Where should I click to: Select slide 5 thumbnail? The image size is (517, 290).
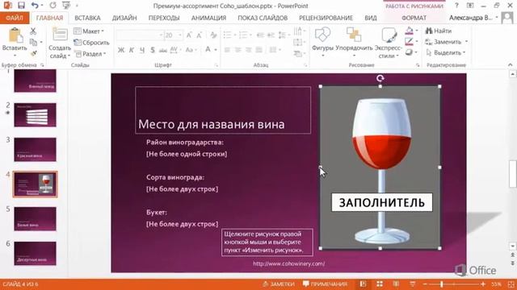pos(35,218)
